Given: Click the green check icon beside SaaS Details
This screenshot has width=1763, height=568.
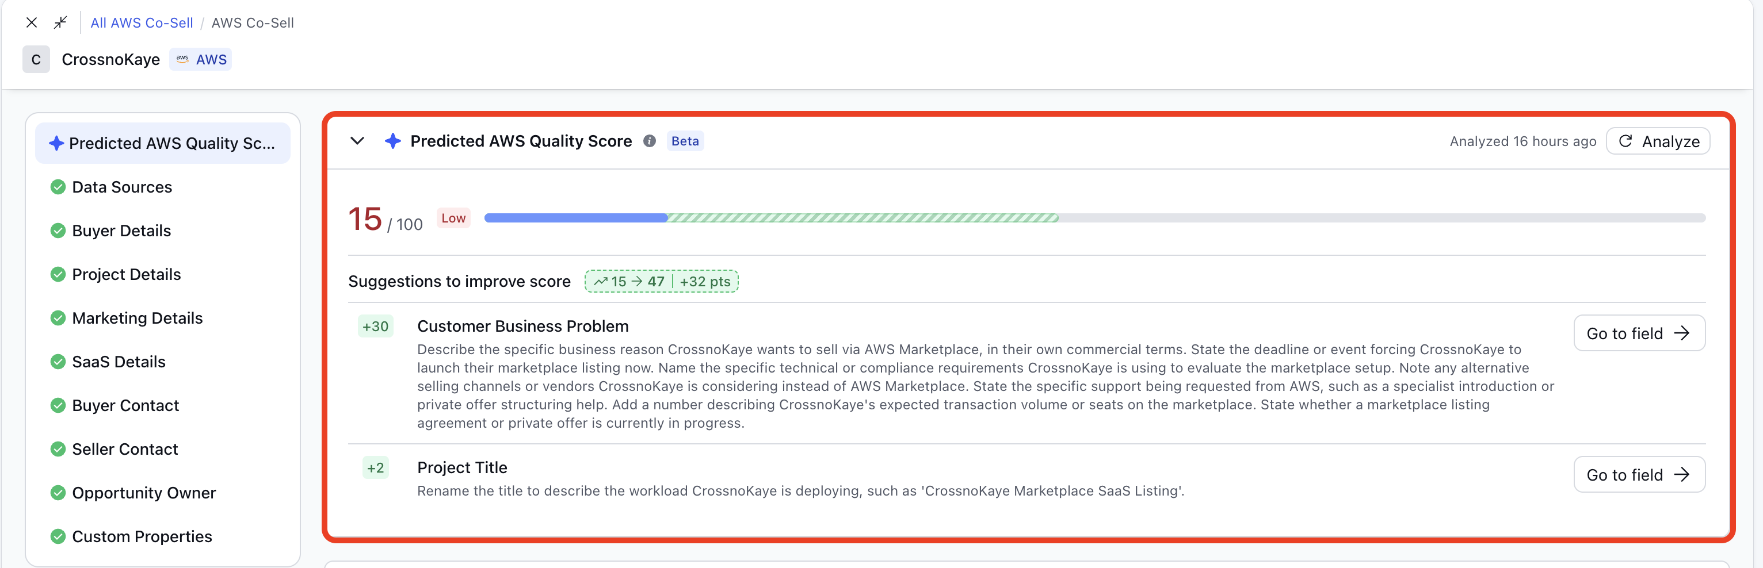Looking at the screenshot, I should coord(58,362).
